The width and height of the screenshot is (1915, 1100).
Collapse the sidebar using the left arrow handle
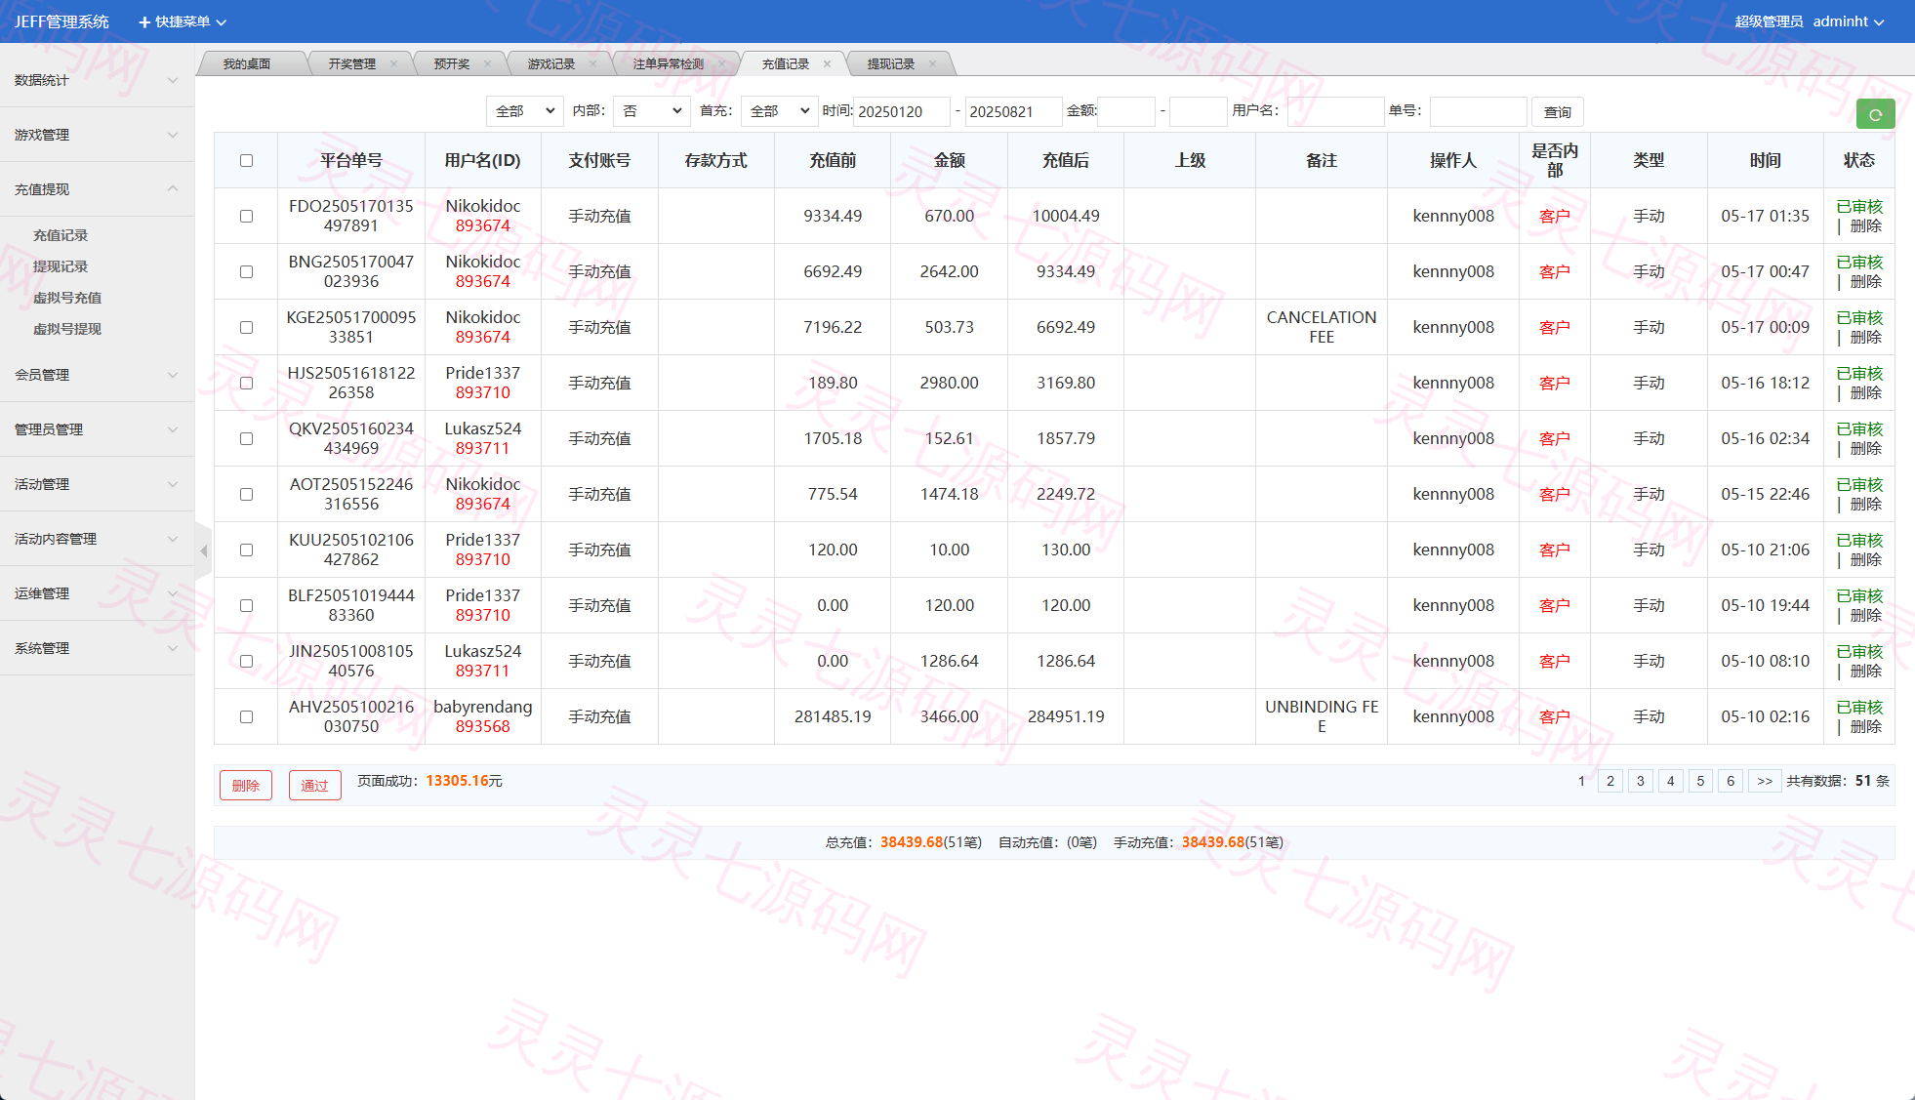click(203, 551)
